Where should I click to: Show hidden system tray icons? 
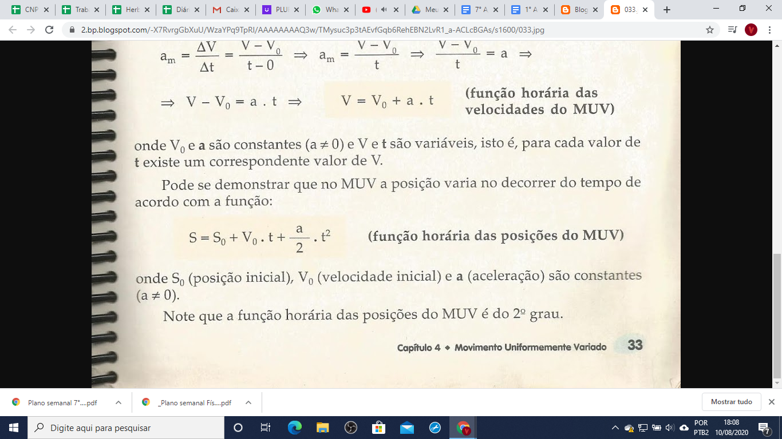(615, 428)
